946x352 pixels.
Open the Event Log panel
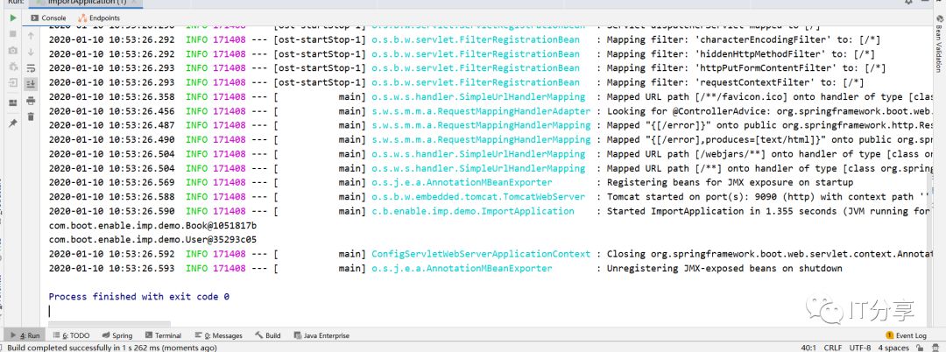click(x=907, y=335)
